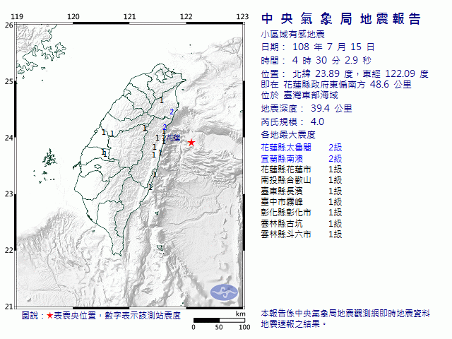Click latitude label 22 beside map
This screenshot has height=339, width=452.
coord(8,250)
